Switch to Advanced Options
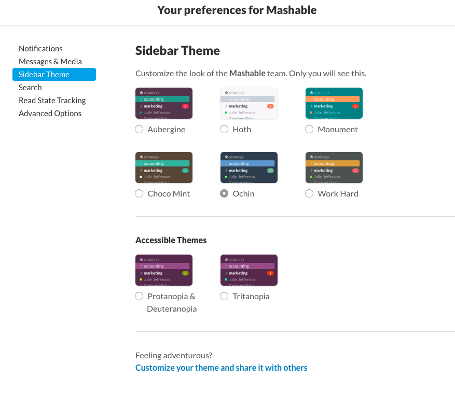The image size is (455, 393). pos(50,113)
